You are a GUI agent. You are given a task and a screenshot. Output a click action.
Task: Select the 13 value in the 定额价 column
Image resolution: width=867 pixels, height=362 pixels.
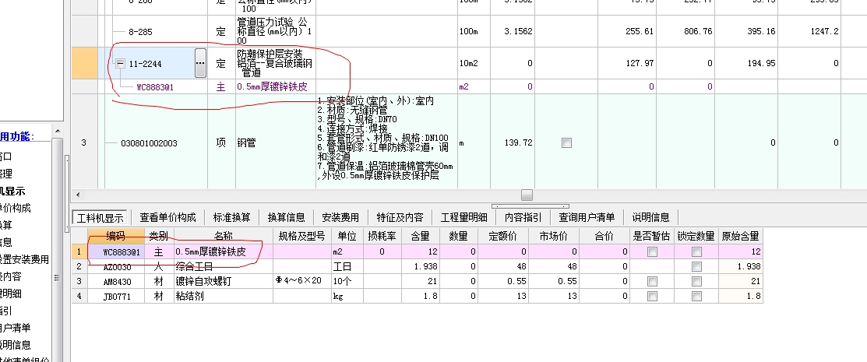[x=504, y=297]
